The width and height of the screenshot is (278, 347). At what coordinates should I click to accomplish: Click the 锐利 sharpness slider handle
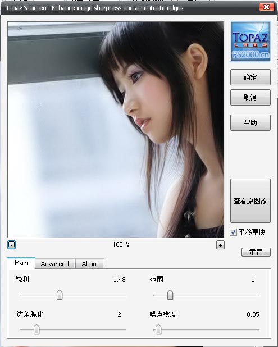click(60, 295)
